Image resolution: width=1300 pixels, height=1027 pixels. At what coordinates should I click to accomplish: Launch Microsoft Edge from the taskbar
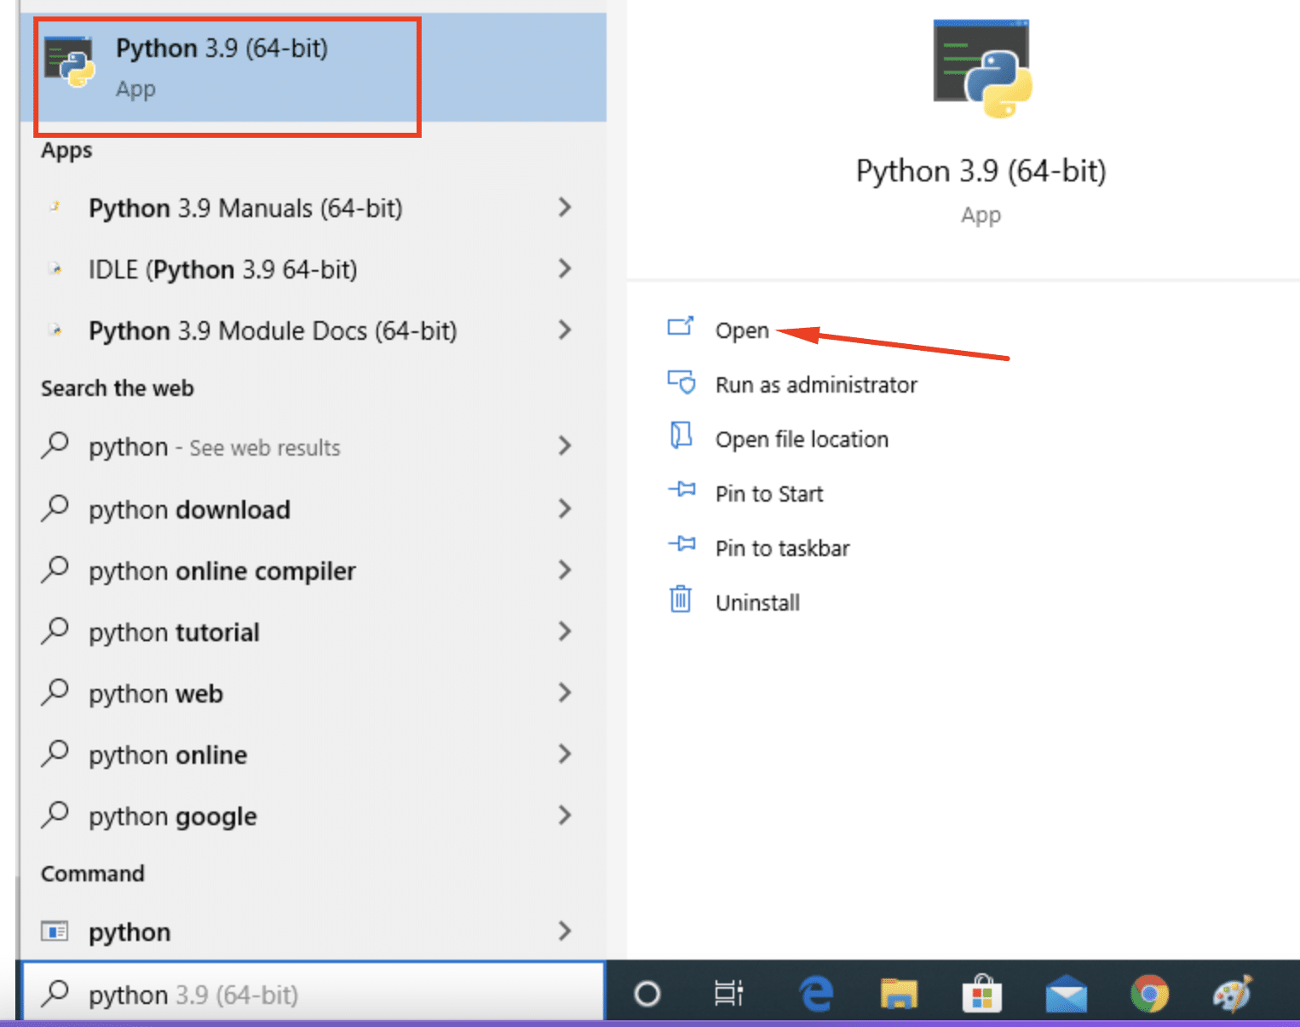[816, 993]
